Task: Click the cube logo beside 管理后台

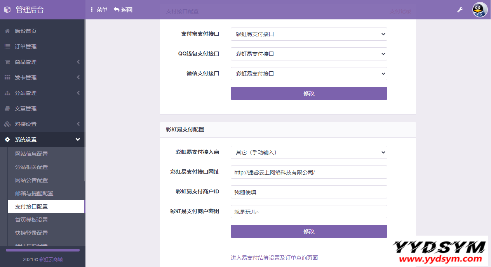Action: point(7,10)
